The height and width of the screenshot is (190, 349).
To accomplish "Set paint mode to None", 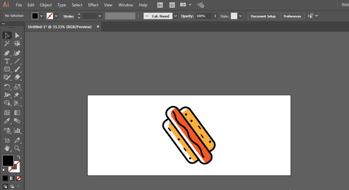I will [x=19, y=178].
